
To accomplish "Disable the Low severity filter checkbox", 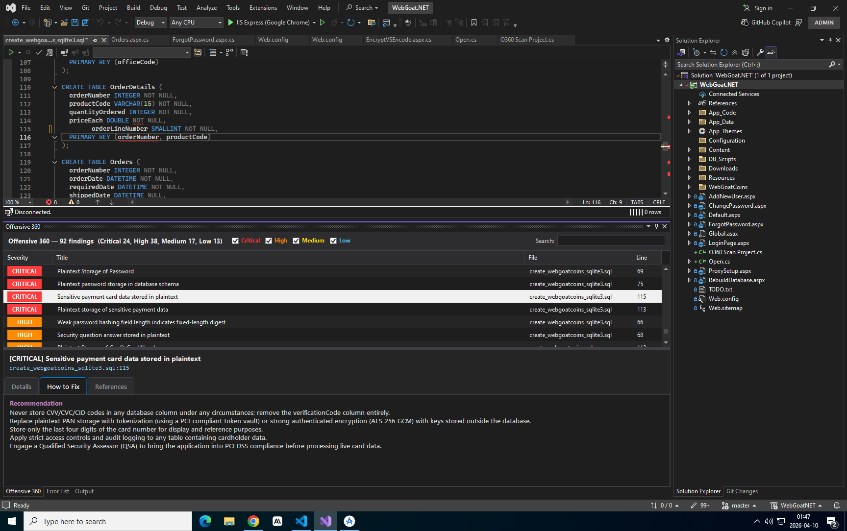I will pyautogui.click(x=333, y=241).
